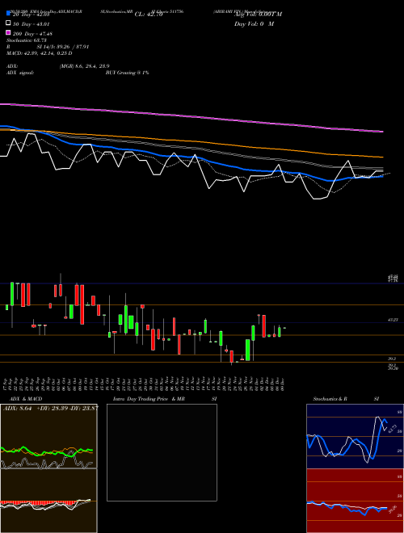Click the ADX 8.64 +DY -DY header readout
The image size is (404, 533).
click(x=51, y=408)
